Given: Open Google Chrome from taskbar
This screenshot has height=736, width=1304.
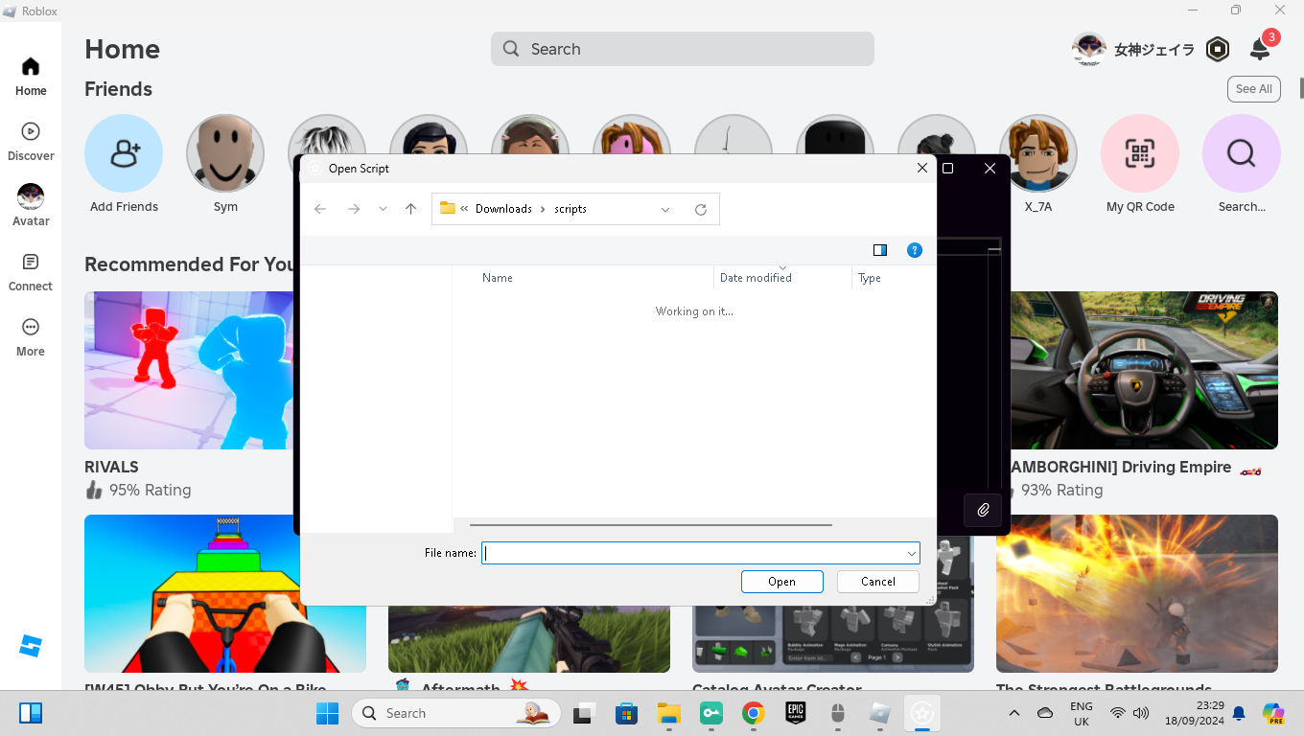Looking at the screenshot, I should (753, 713).
